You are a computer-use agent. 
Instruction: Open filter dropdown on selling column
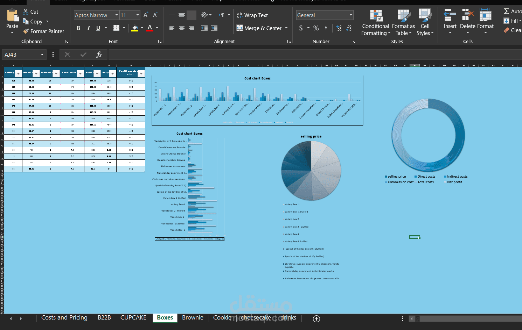click(x=18, y=73)
